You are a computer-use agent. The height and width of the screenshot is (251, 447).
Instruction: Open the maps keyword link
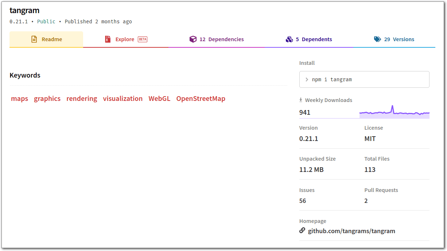pyautogui.click(x=20, y=99)
